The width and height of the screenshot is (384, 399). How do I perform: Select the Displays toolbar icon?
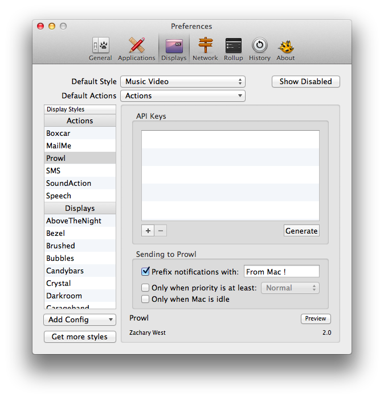coord(174,49)
